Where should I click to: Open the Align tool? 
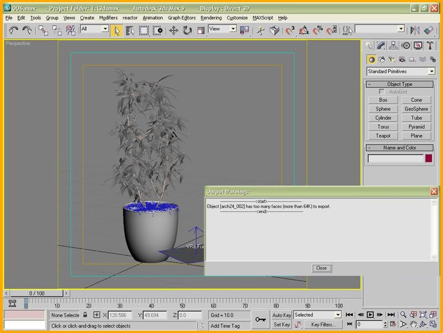(429, 30)
